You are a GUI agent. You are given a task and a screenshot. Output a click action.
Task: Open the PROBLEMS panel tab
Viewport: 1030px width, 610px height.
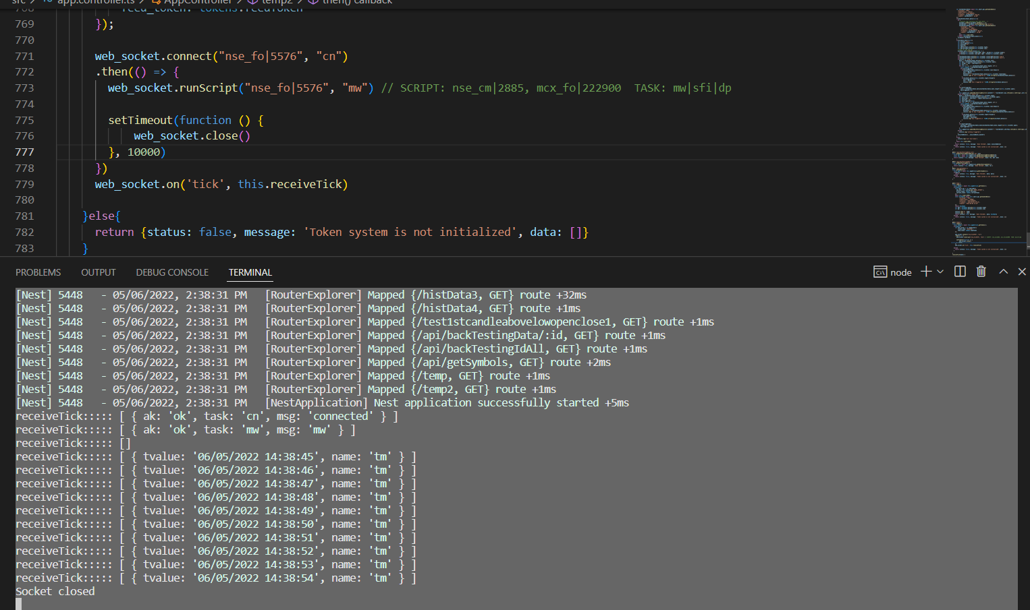click(x=38, y=272)
